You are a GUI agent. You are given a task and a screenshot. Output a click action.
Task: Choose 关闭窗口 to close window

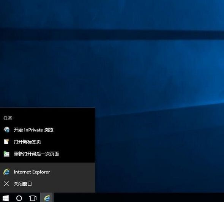click(47, 184)
